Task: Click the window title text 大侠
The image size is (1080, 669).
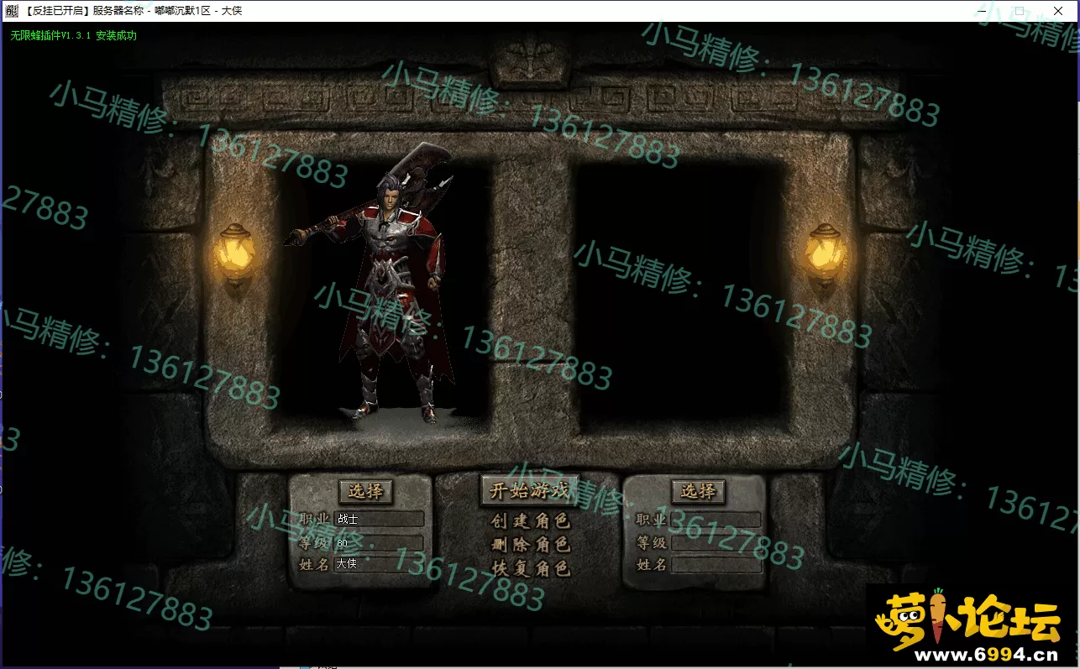Action: (233, 12)
